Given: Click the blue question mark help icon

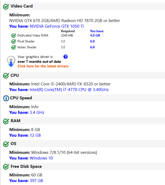Looking at the screenshot, I should (66, 57).
